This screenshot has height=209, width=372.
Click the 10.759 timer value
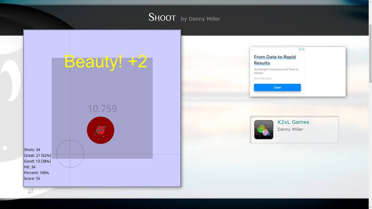point(102,109)
